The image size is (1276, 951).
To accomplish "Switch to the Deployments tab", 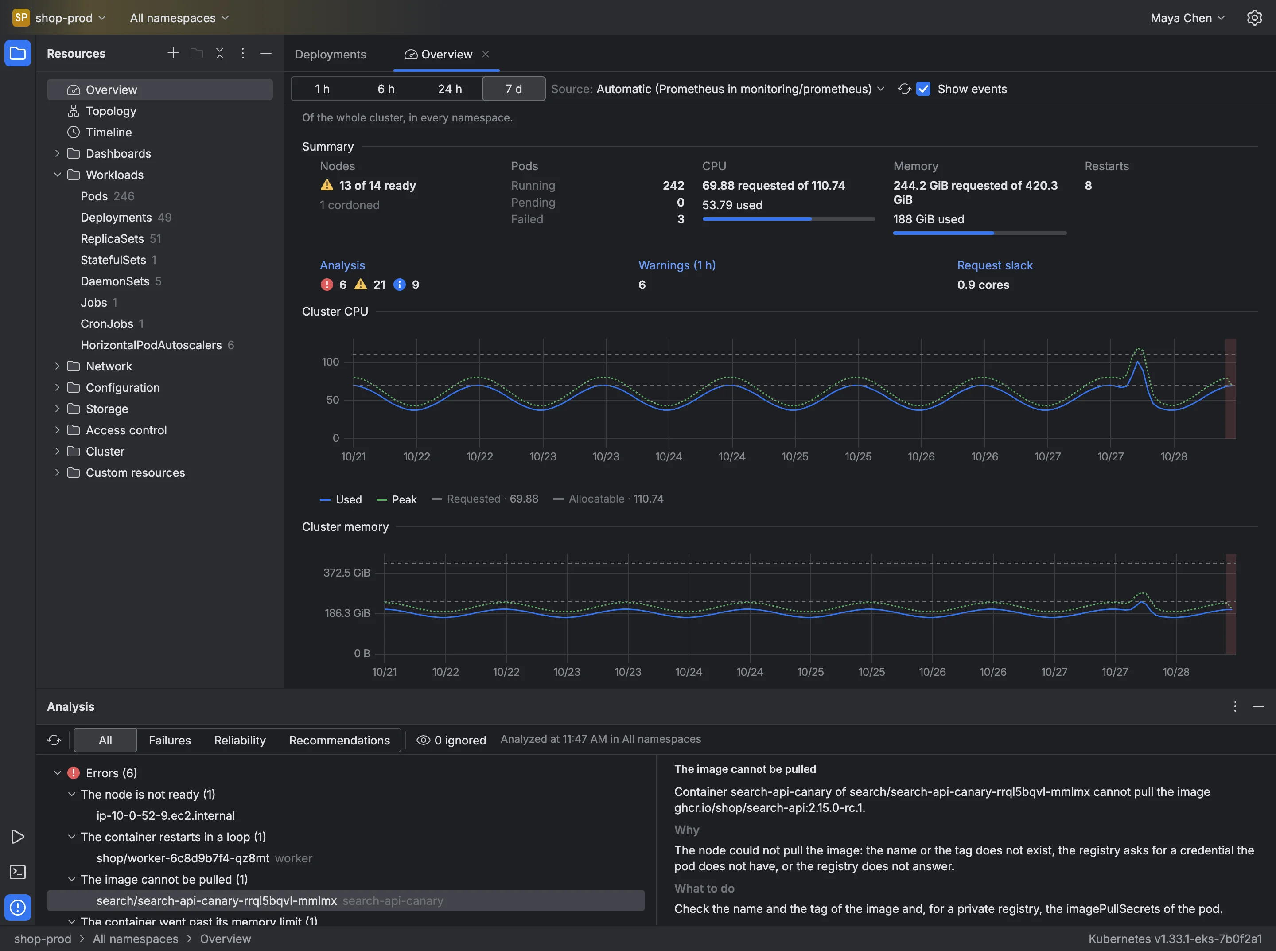I will tap(331, 54).
